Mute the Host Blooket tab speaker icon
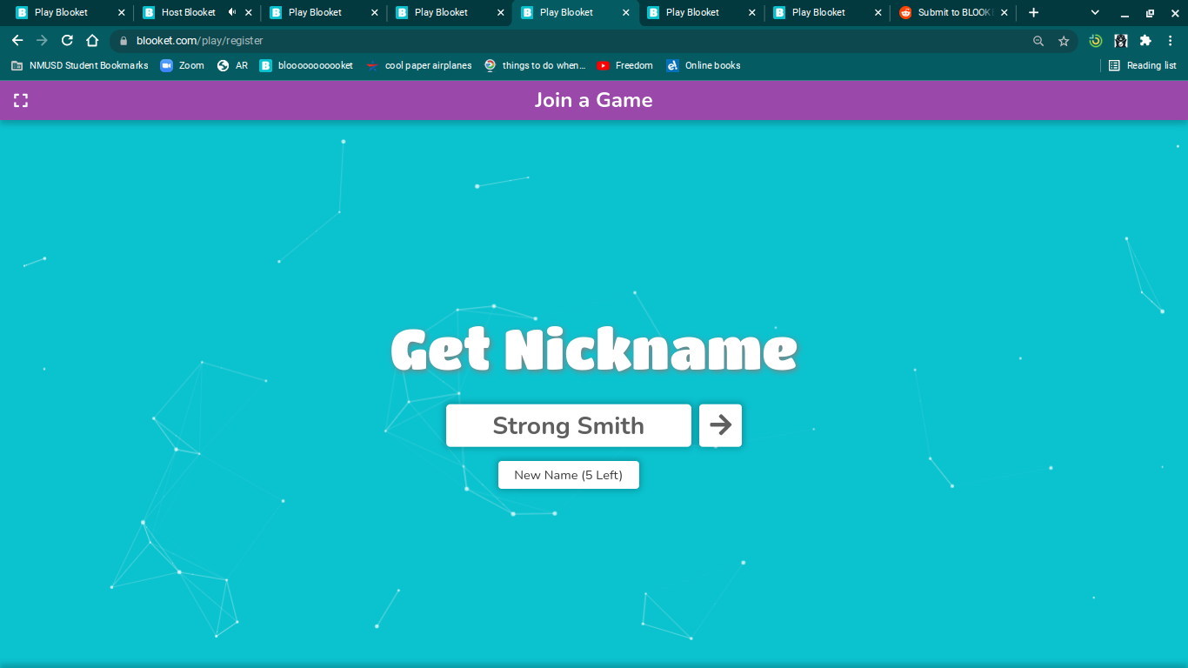The width and height of the screenshot is (1188, 668). 230,12
